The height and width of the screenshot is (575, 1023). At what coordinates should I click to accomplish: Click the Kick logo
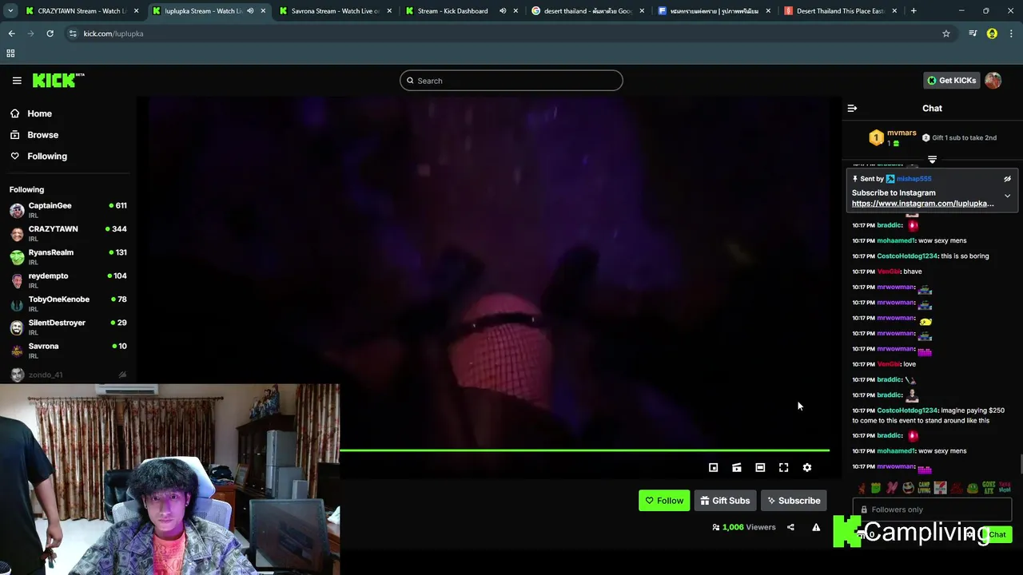click(x=58, y=80)
